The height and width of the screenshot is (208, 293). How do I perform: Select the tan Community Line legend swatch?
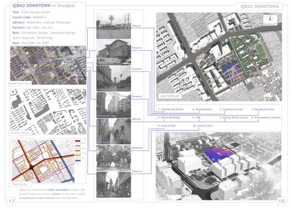click(78, 151)
